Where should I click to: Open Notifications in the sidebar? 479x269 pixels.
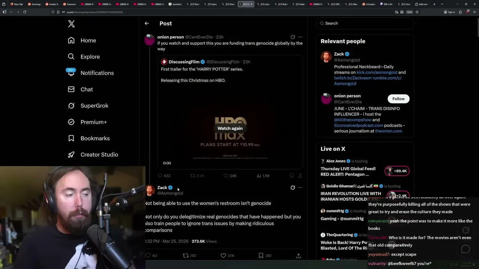click(x=91, y=73)
